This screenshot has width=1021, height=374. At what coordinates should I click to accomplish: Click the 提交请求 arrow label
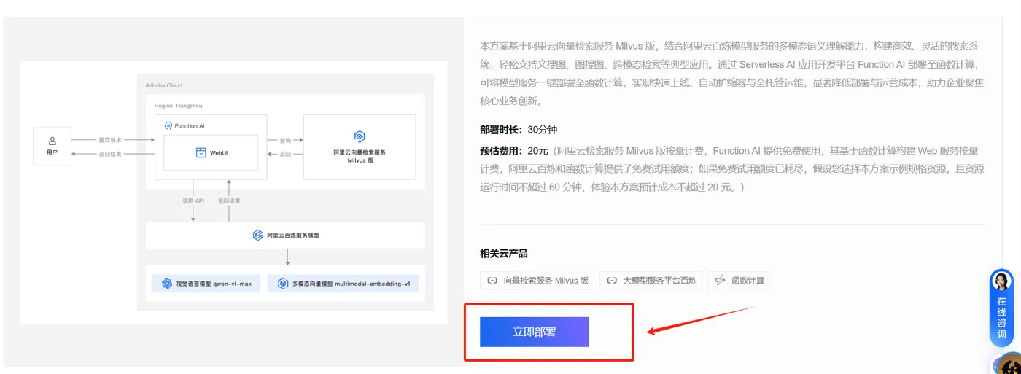(x=110, y=139)
